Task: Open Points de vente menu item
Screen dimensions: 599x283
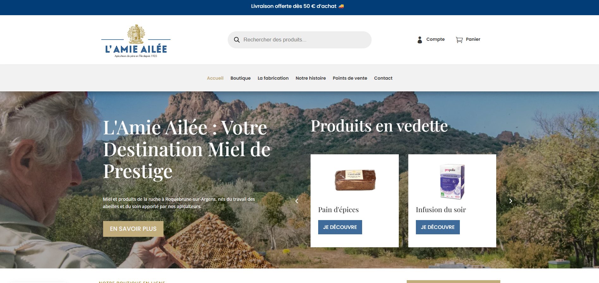Action: 350,78
